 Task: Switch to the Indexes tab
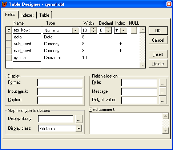pyautogui.click(x=27, y=15)
